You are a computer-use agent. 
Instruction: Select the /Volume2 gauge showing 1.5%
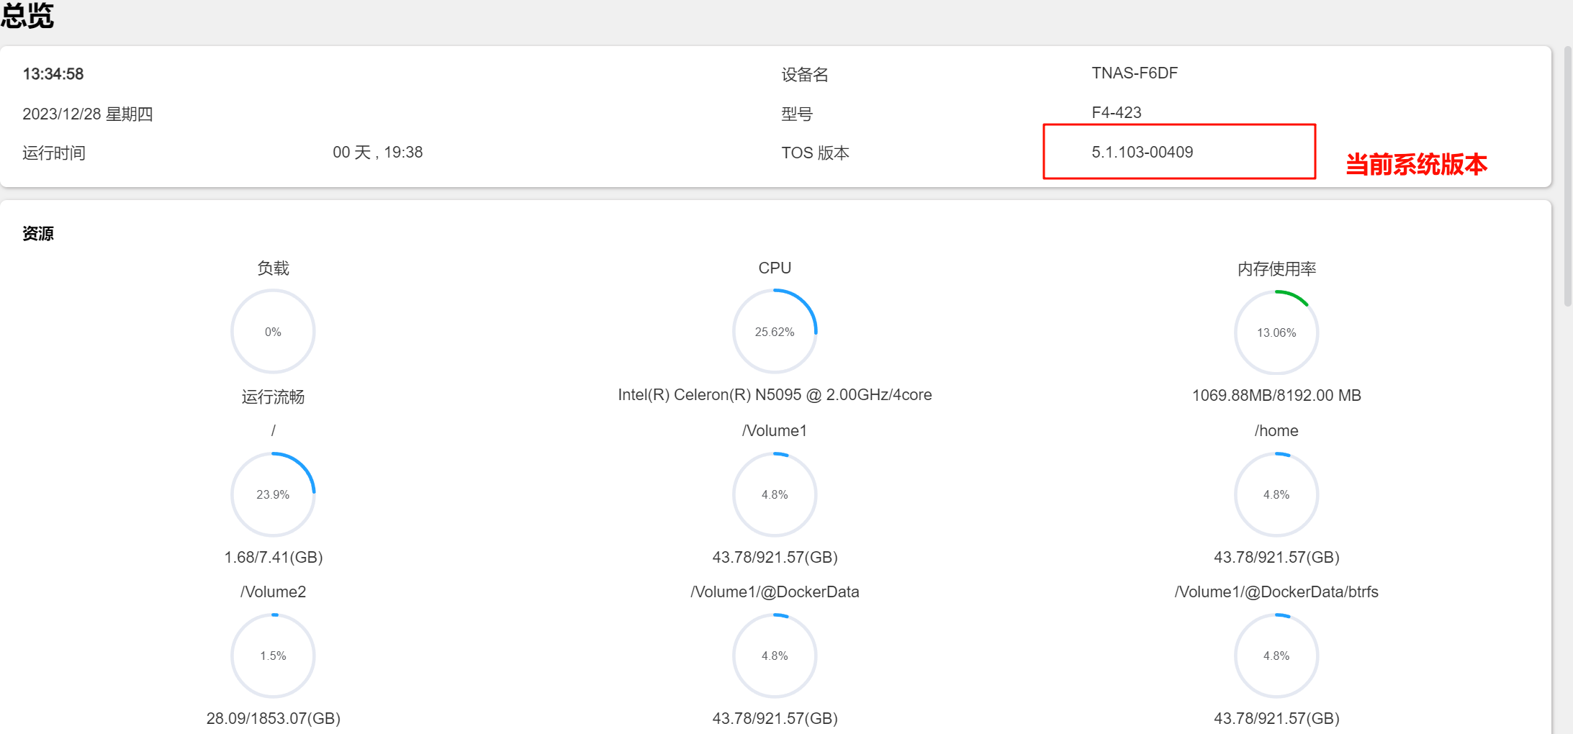tap(273, 656)
